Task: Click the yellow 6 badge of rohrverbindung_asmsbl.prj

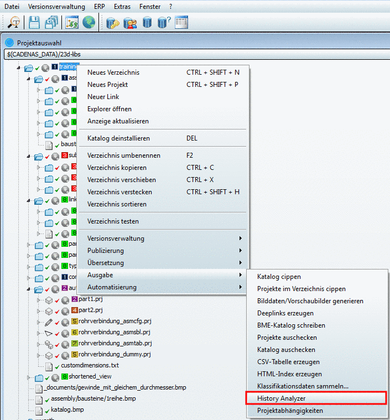Action: 75,332
